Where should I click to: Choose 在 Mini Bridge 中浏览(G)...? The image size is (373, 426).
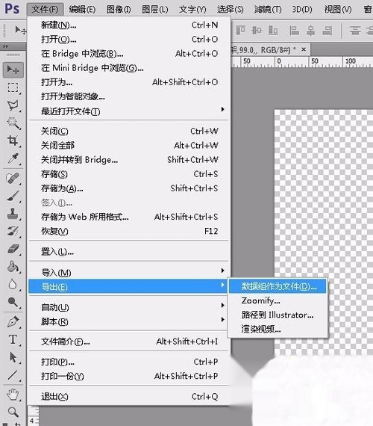129,68
